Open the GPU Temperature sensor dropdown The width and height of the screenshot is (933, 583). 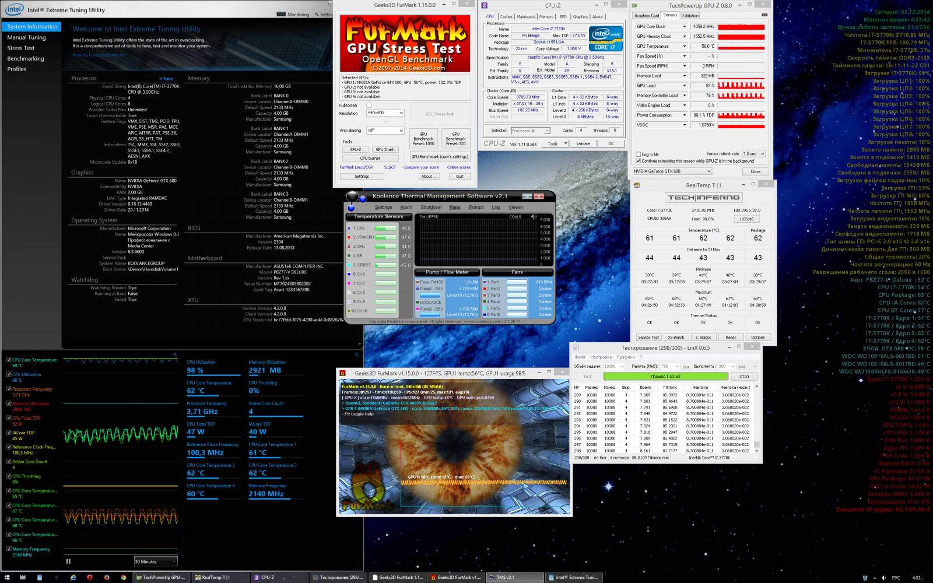685,46
